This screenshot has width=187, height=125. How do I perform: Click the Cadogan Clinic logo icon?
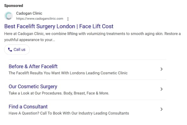pos(9,16)
